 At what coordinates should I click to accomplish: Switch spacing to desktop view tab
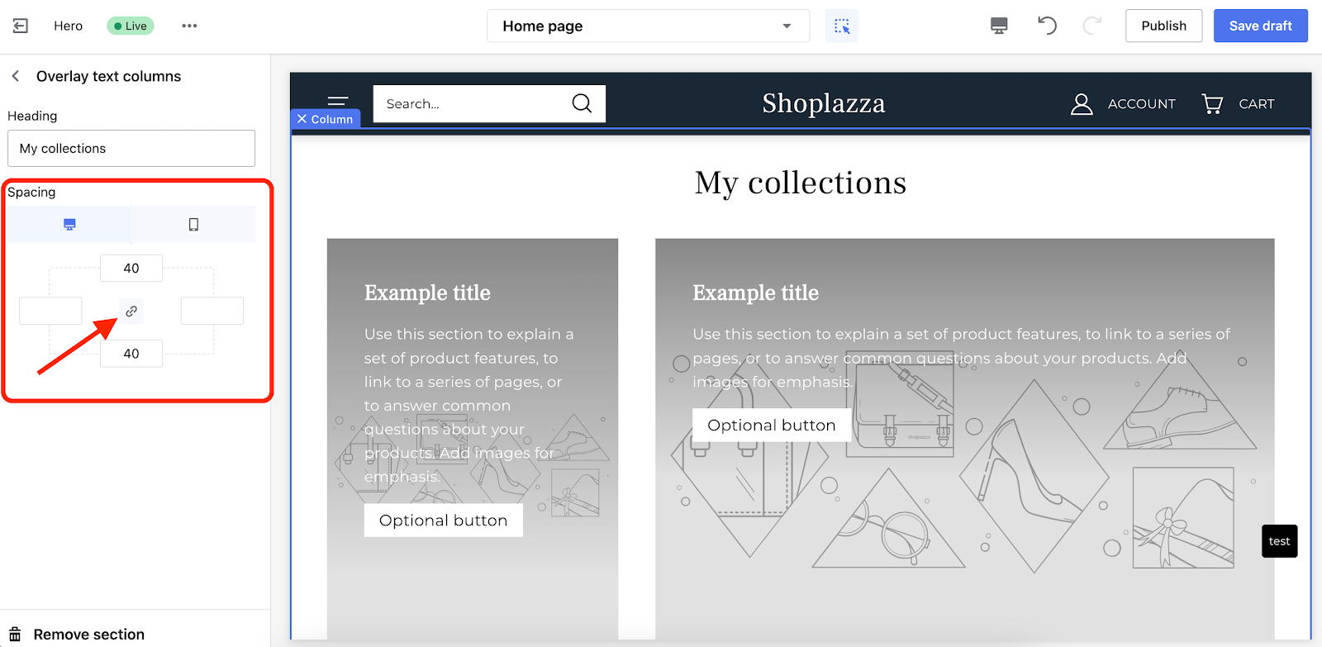(x=69, y=225)
